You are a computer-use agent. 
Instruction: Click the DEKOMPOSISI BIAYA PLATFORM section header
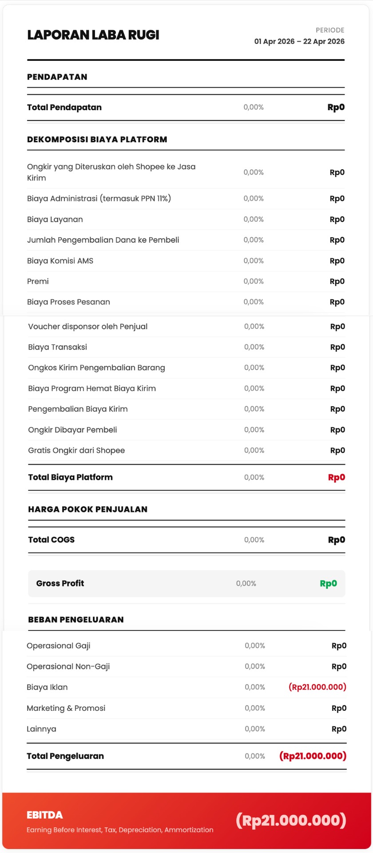point(97,140)
